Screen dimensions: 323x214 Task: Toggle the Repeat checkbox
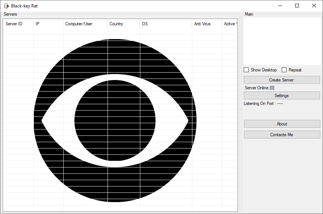(x=284, y=70)
